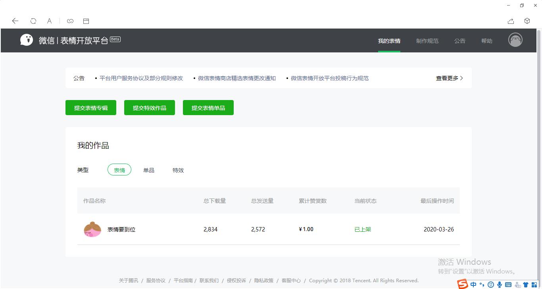
Task: Open the link/copy URL icon in the toolbar
Action: 70,21
